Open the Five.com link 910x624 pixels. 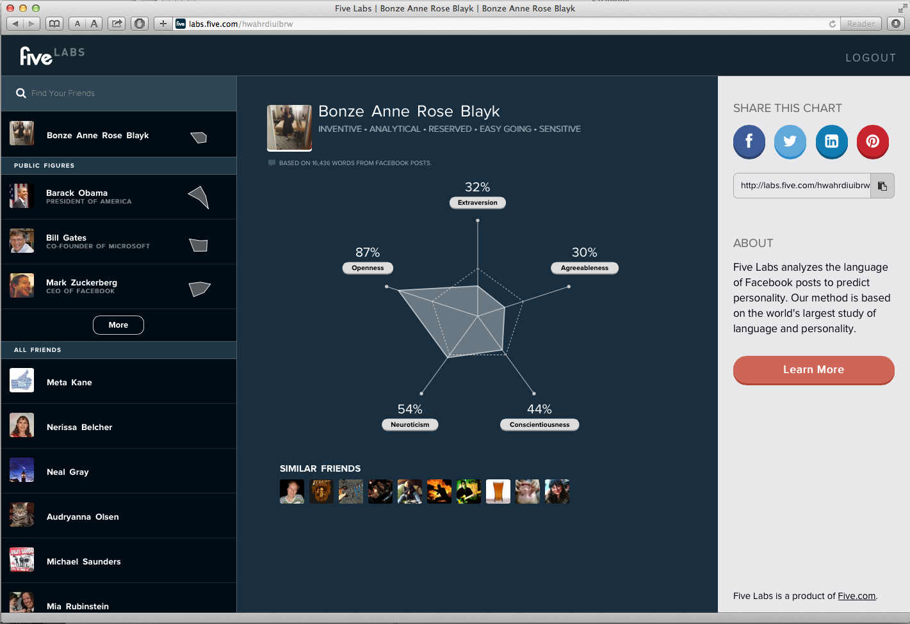pyautogui.click(x=856, y=596)
